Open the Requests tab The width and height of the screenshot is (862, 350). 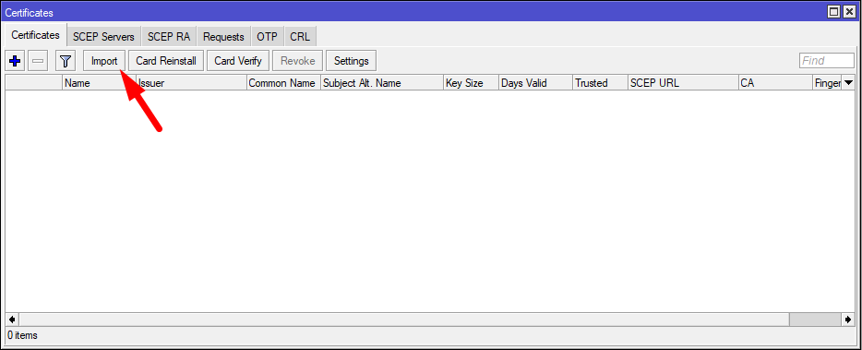click(x=223, y=37)
